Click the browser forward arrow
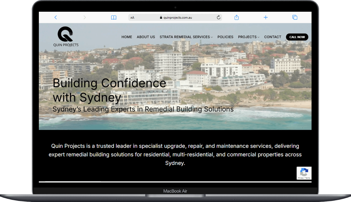Viewport: 351px width, 202px height. click(85, 17)
